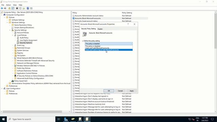Expand the Account Policies node
Screen dimensions: 217x122
[x=13, y=33]
